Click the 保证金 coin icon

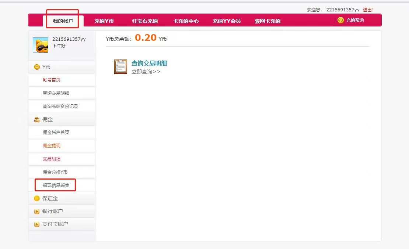click(37, 198)
